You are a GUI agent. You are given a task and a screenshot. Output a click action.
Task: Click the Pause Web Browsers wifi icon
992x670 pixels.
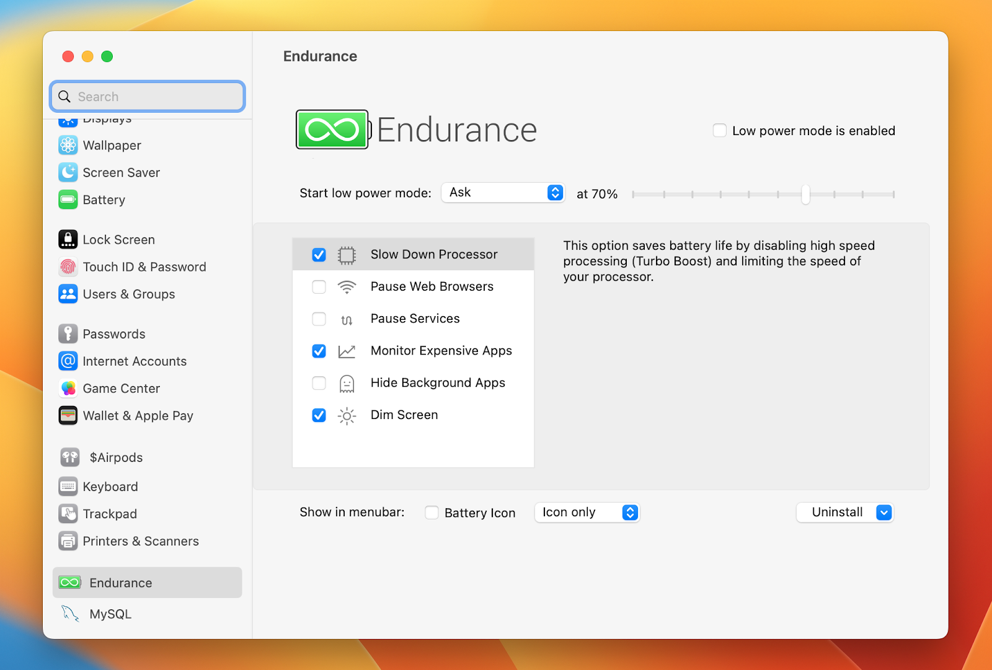coord(347,287)
